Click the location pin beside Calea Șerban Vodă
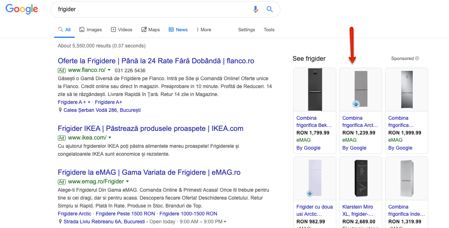 tap(60, 110)
